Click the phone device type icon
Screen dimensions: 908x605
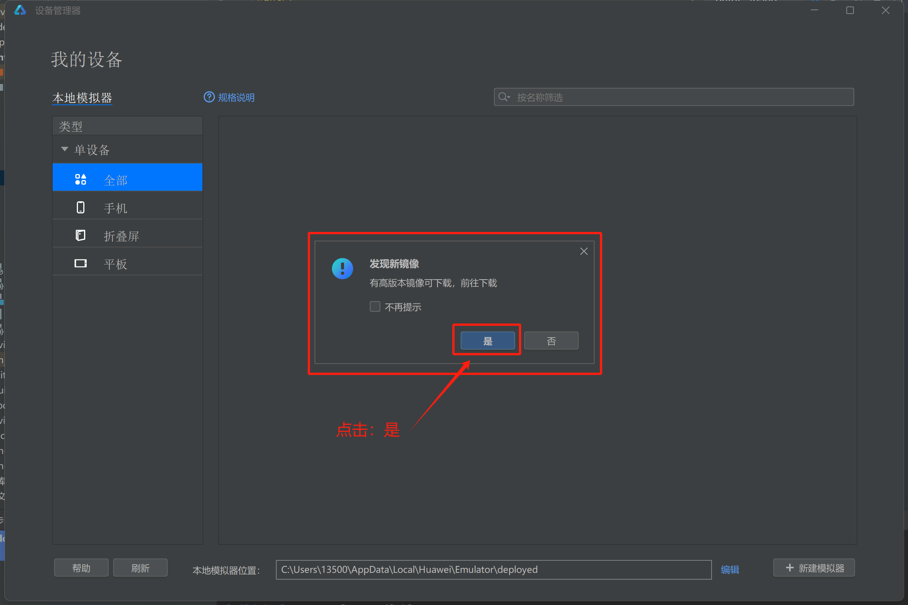point(80,208)
